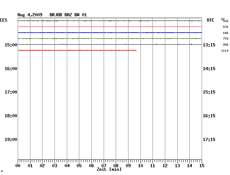Click the DC value '1014'

225,51
